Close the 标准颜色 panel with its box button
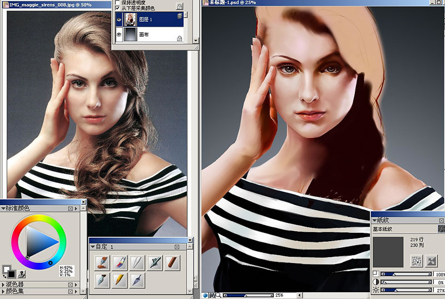 71,208
